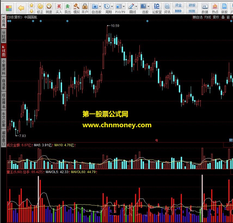
Task: Click the up arrow page icon
Action: [x=32, y=5]
